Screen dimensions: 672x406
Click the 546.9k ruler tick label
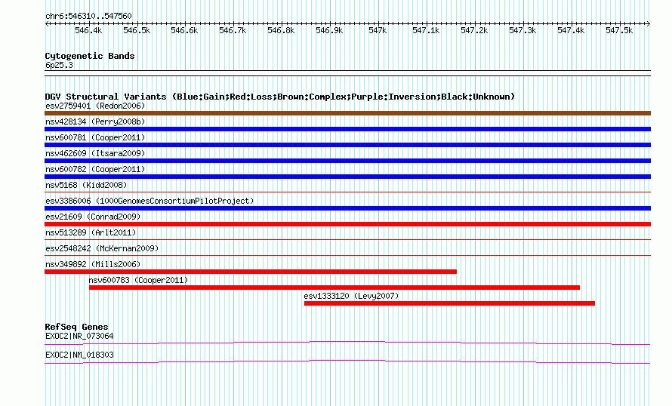tap(329, 30)
